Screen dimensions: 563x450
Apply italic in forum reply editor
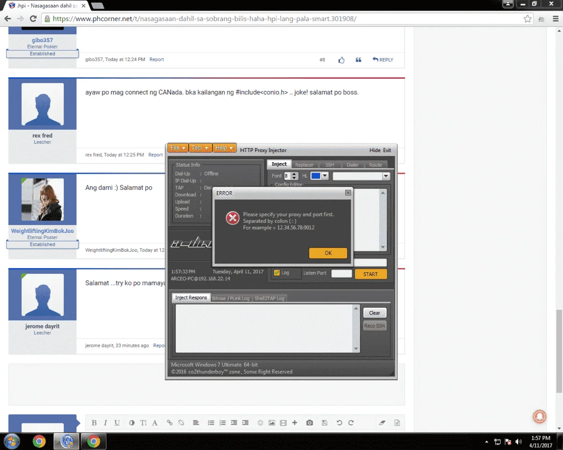(x=105, y=423)
